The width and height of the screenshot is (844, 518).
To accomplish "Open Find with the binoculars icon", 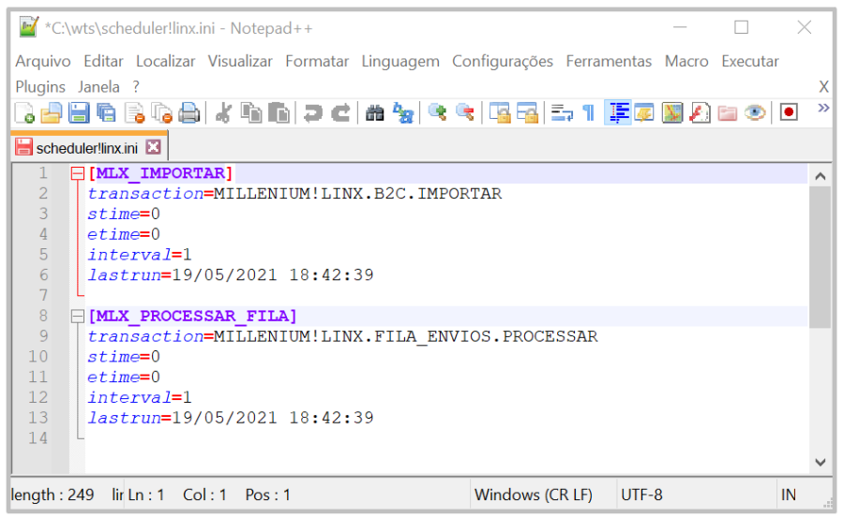I will coord(374,113).
